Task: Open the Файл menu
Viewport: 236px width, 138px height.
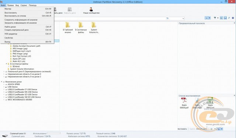Action: (3, 5)
